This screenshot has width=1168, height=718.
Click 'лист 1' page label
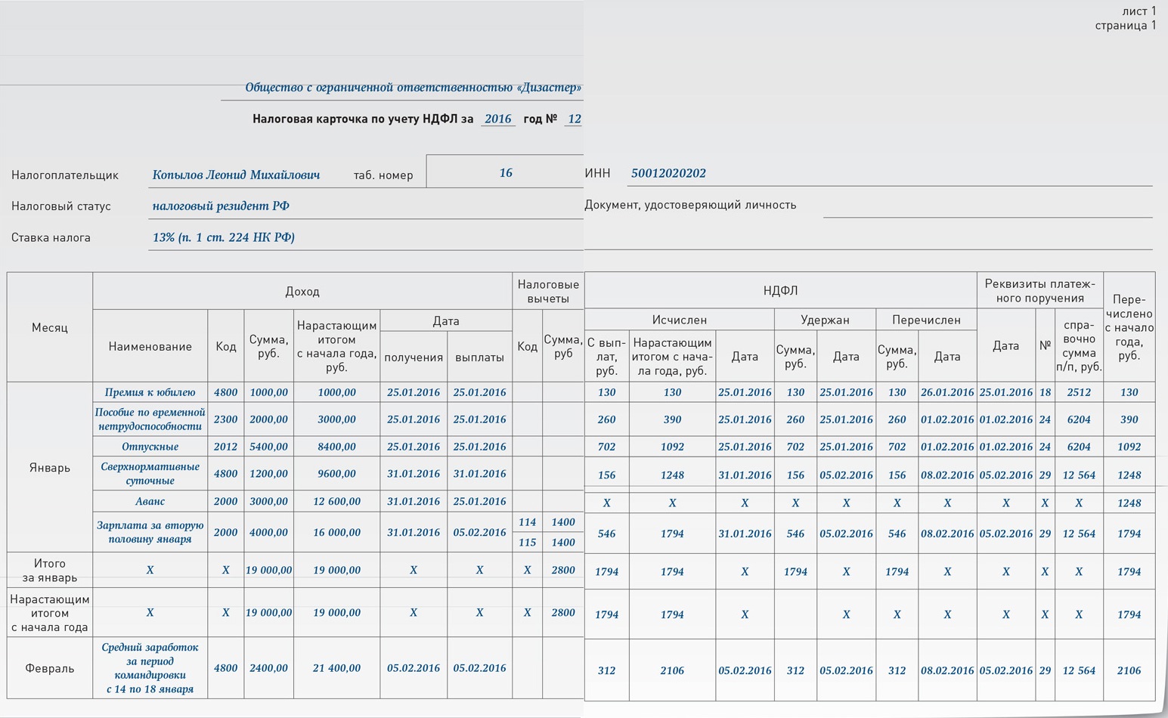[1139, 11]
